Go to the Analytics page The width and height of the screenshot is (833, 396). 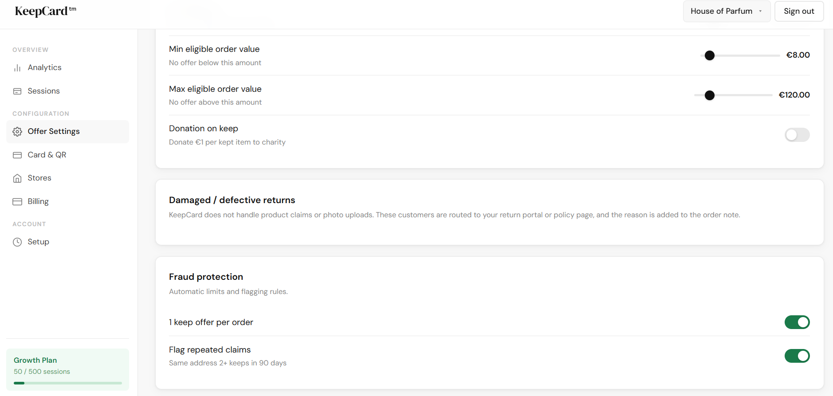[67, 68]
